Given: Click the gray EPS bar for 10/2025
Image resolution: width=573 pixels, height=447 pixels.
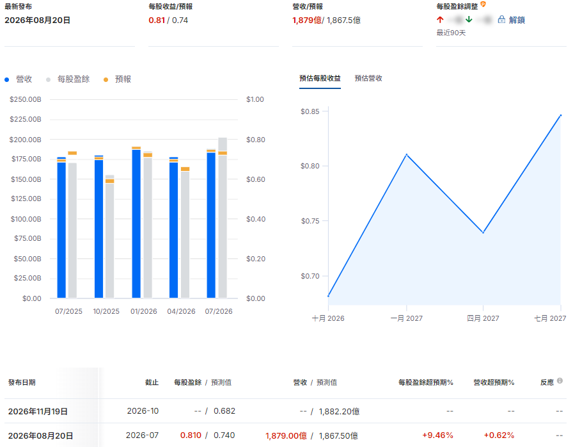Looking at the screenshot, I should pos(109,237).
